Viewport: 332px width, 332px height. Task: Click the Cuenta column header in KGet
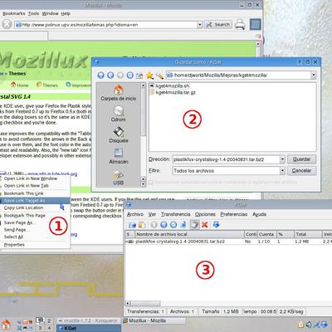tap(266, 234)
